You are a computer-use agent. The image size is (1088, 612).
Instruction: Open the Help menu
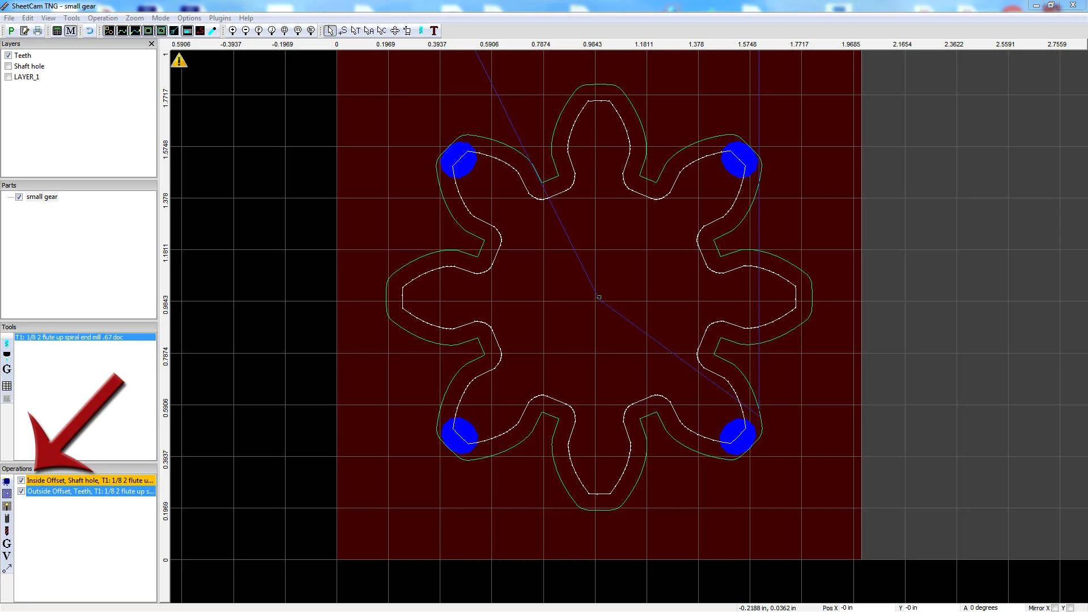(246, 18)
